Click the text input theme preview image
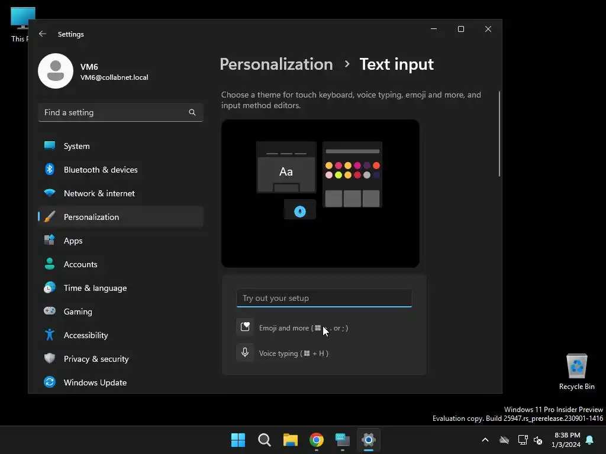This screenshot has height=454, width=606. point(320,193)
